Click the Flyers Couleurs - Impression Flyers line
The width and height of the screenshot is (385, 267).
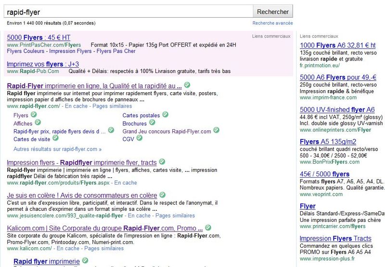pos(71,51)
